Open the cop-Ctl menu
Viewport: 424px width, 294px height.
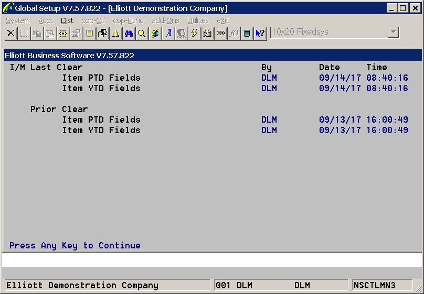click(93, 21)
